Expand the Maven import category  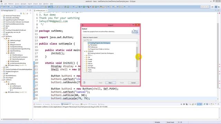point(85,64)
